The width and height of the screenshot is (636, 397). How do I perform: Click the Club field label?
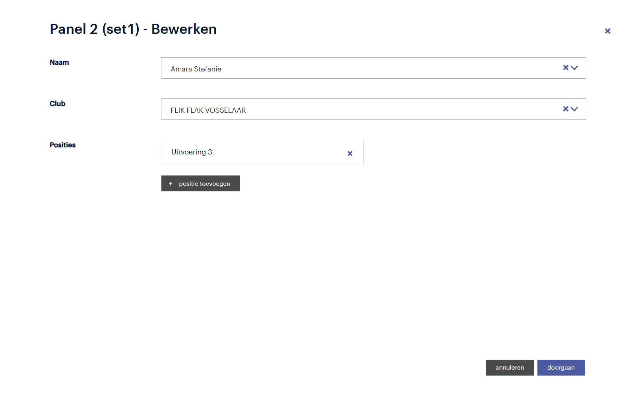click(x=58, y=104)
